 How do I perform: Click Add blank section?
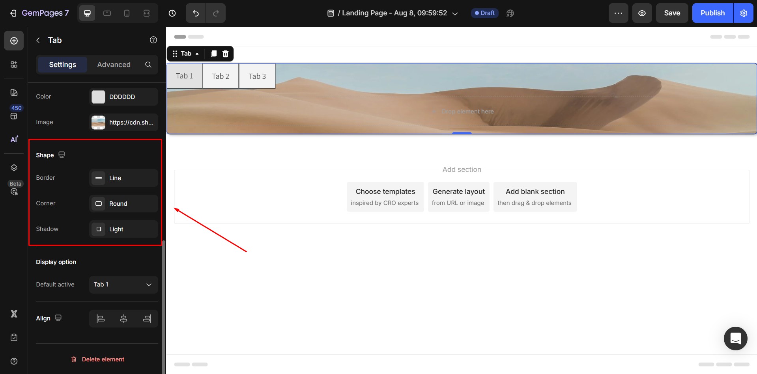pyautogui.click(x=535, y=197)
